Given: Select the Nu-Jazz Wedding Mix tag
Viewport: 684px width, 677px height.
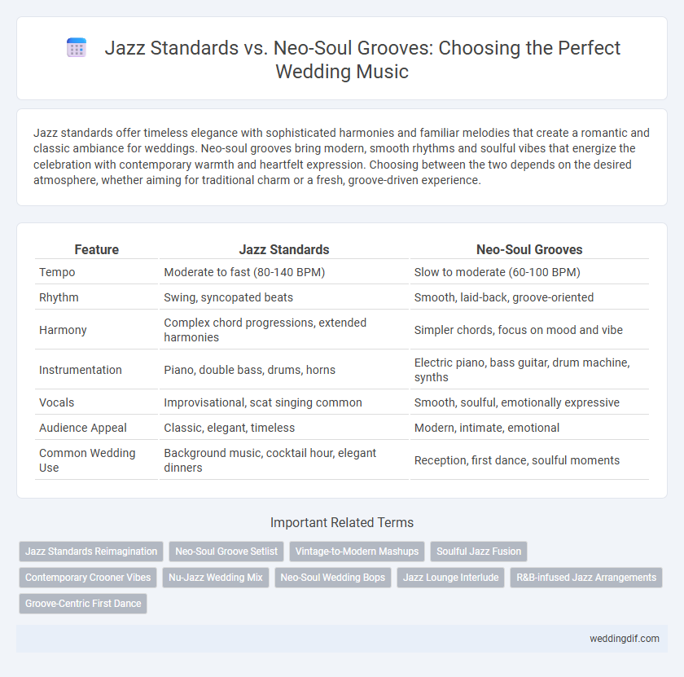Looking at the screenshot, I should (x=216, y=578).
